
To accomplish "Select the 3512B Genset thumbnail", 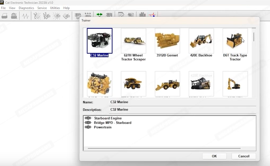I will point(168,41).
